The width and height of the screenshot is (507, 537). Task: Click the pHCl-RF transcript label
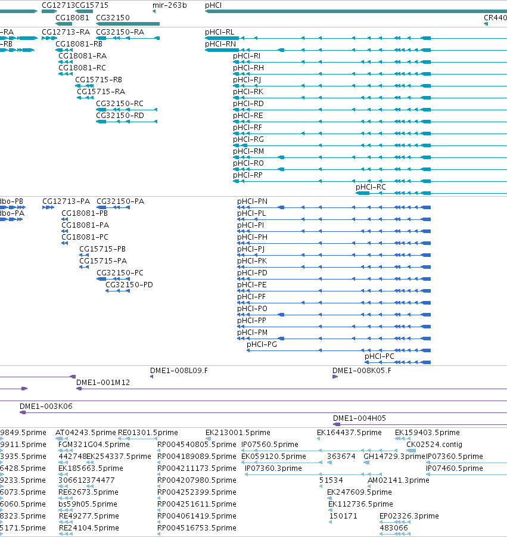coord(247,128)
